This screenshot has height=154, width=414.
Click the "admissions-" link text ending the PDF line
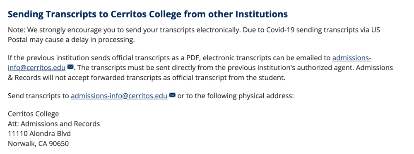click(x=351, y=58)
